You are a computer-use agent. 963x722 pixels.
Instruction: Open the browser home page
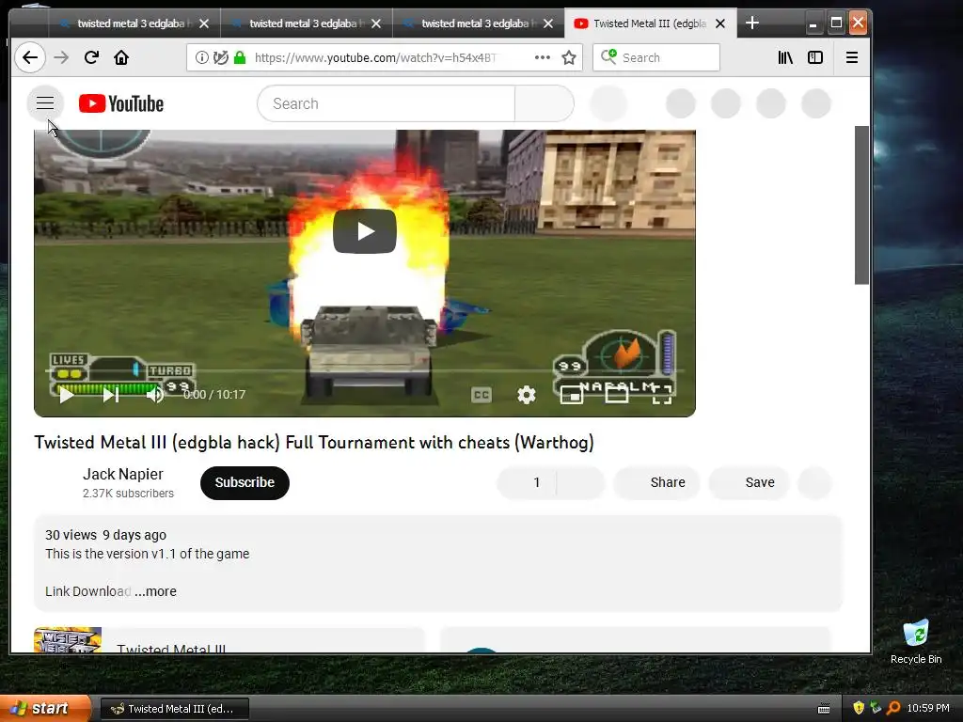coord(121,57)
